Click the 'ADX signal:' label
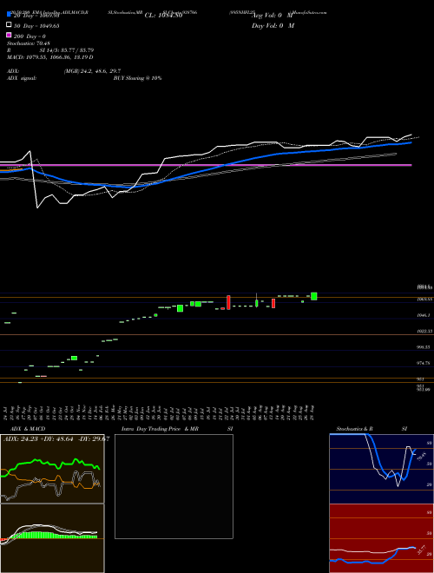Image resolution: width=434 pixels, height=573 pixels. pos(22,78)
